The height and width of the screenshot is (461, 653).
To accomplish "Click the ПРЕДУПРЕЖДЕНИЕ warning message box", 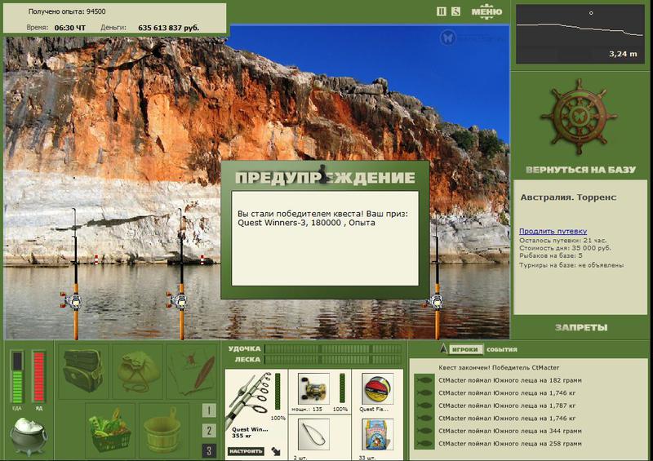I will tap(325, 238).
